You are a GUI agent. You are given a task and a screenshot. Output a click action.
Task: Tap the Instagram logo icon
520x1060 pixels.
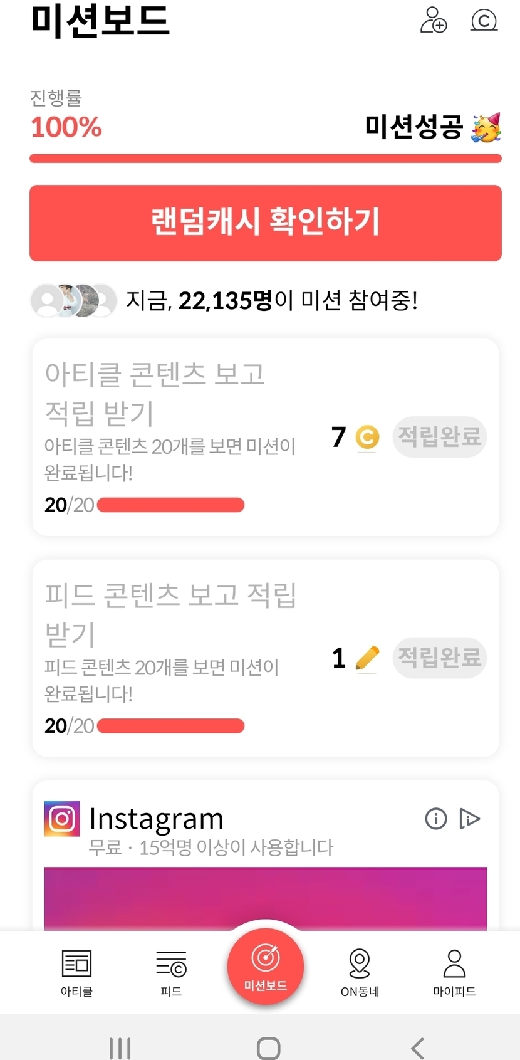[x=62, y=819]
